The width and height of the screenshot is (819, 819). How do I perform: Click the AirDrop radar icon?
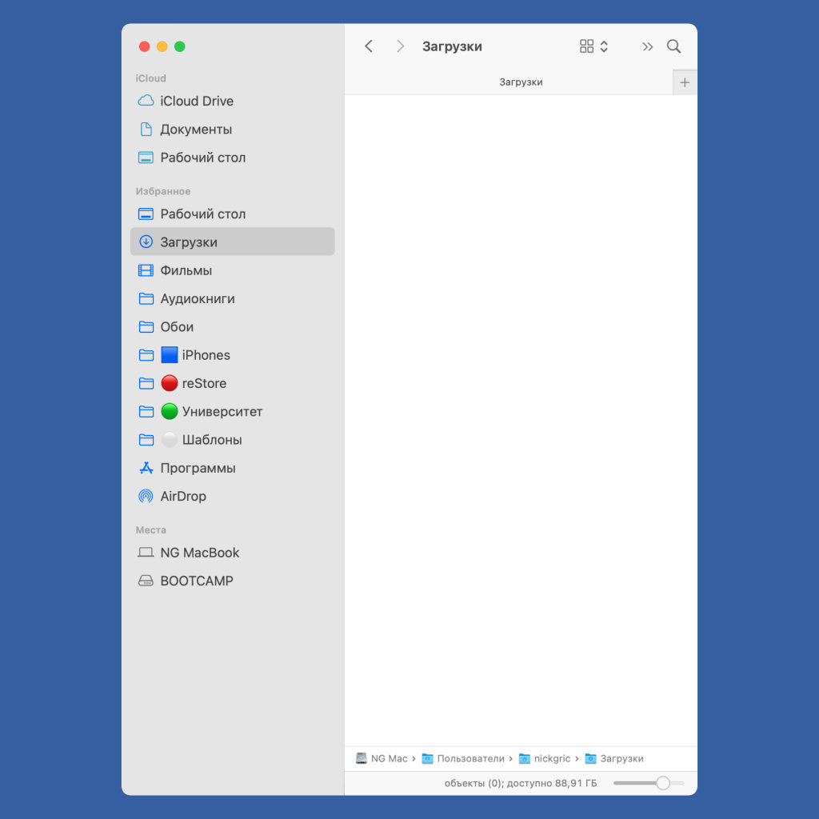[146, 496]
